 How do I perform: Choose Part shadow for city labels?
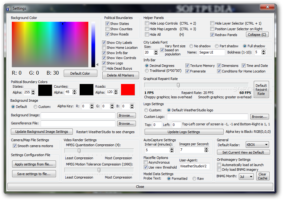217,46
